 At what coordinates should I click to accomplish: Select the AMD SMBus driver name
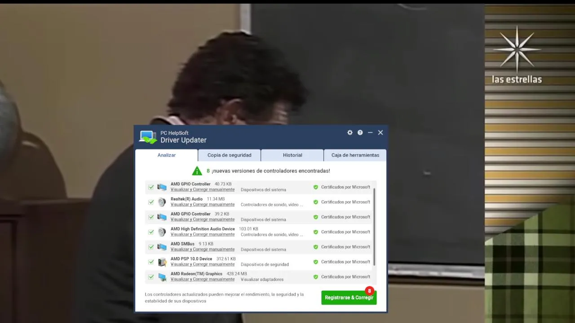coord(182,244)
